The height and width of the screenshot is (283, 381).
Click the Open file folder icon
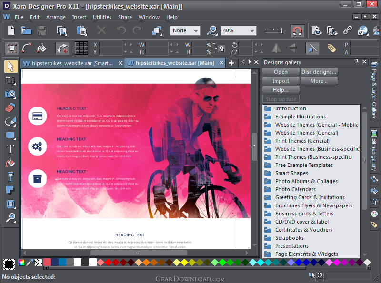pyautogui.click(x=27, y=30)
